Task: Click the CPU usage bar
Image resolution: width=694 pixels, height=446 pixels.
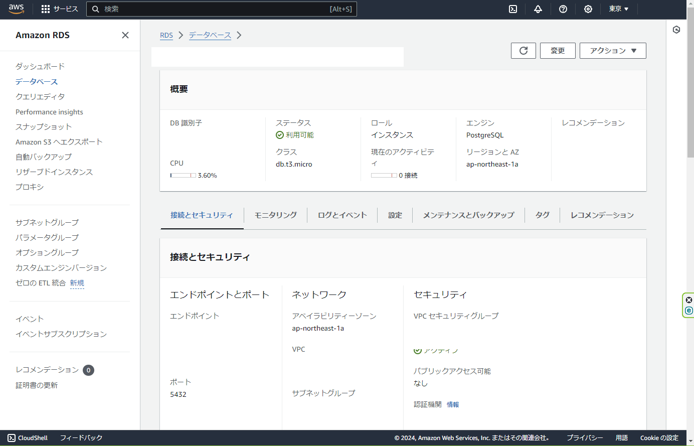Action: [183, 176]
